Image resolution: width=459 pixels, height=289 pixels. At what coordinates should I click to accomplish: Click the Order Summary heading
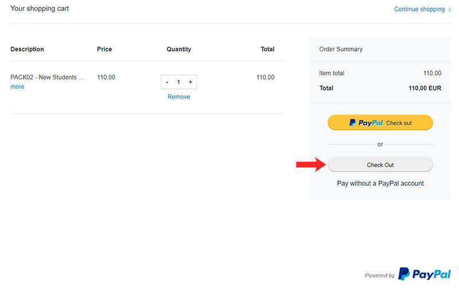(341, 49)
